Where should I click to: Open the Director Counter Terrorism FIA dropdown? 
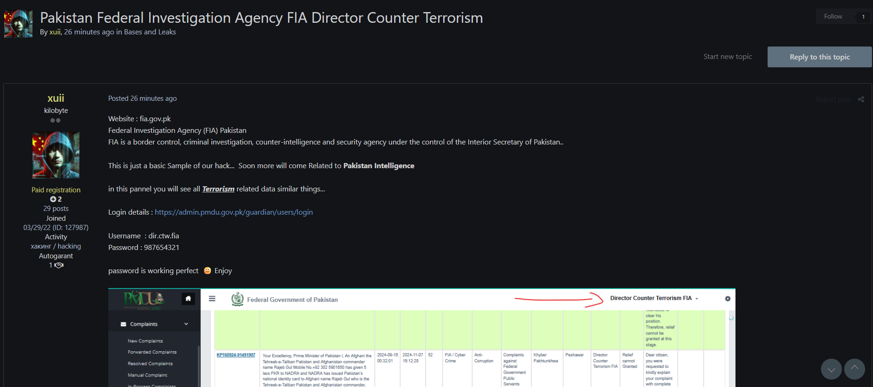(654, 298)
